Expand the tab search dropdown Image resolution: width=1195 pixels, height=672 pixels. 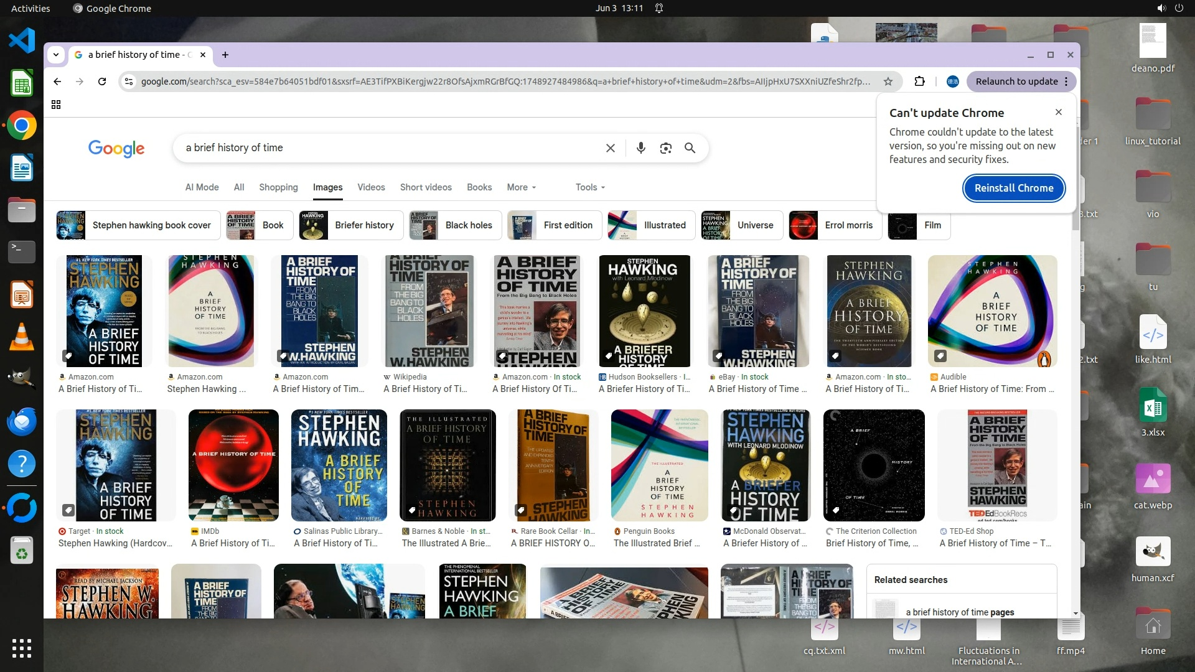pos(56,55)
